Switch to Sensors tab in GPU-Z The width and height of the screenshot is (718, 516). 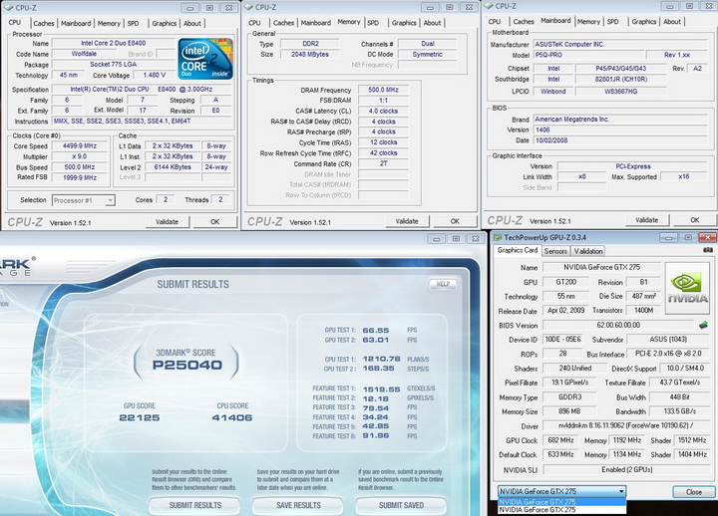coord(555,251)
